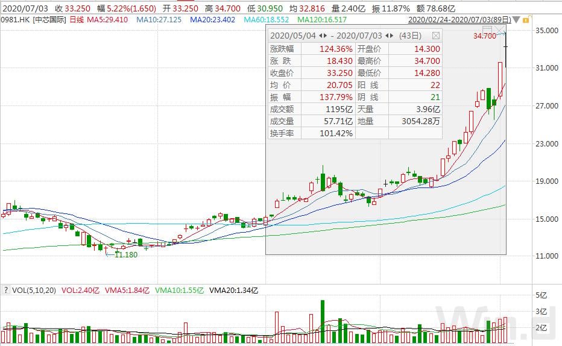Step the 2020/05/04 start date forward

325,36
